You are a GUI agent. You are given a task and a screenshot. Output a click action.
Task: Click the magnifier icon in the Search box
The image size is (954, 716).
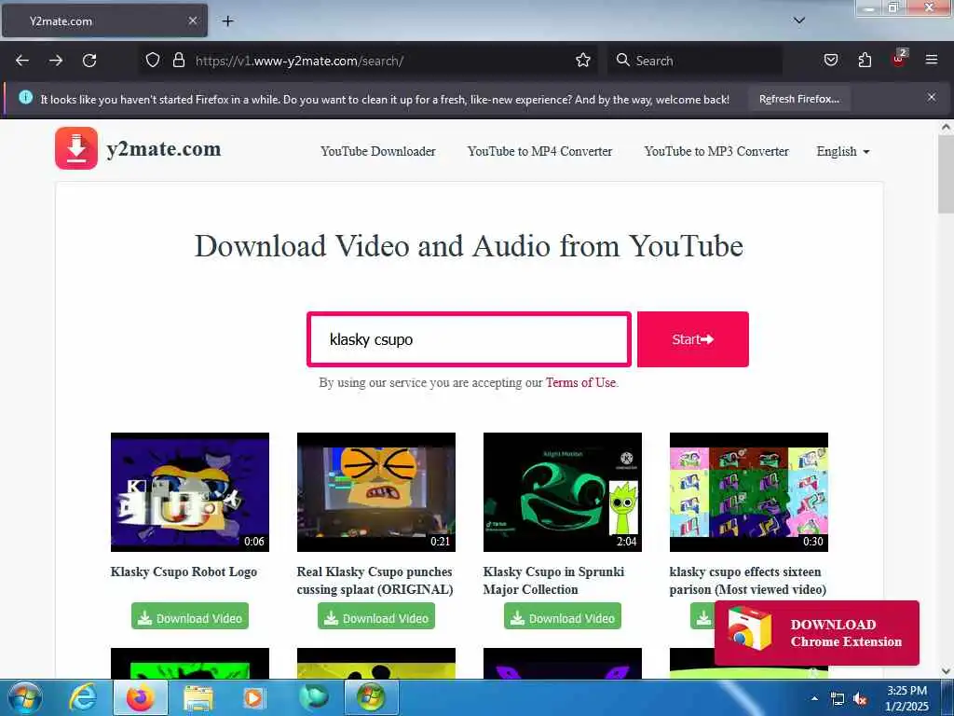(x=622, y=60)
